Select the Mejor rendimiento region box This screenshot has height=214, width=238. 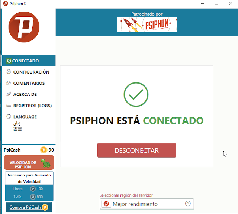pos(147,204)
